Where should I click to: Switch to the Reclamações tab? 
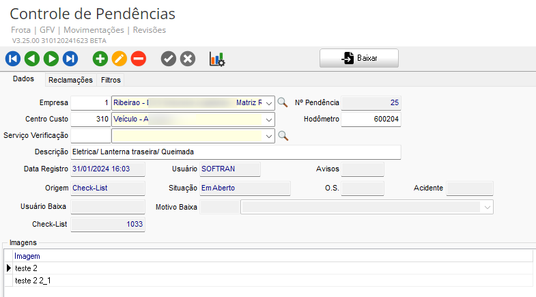pyautogui.click(x=70, y=80)
